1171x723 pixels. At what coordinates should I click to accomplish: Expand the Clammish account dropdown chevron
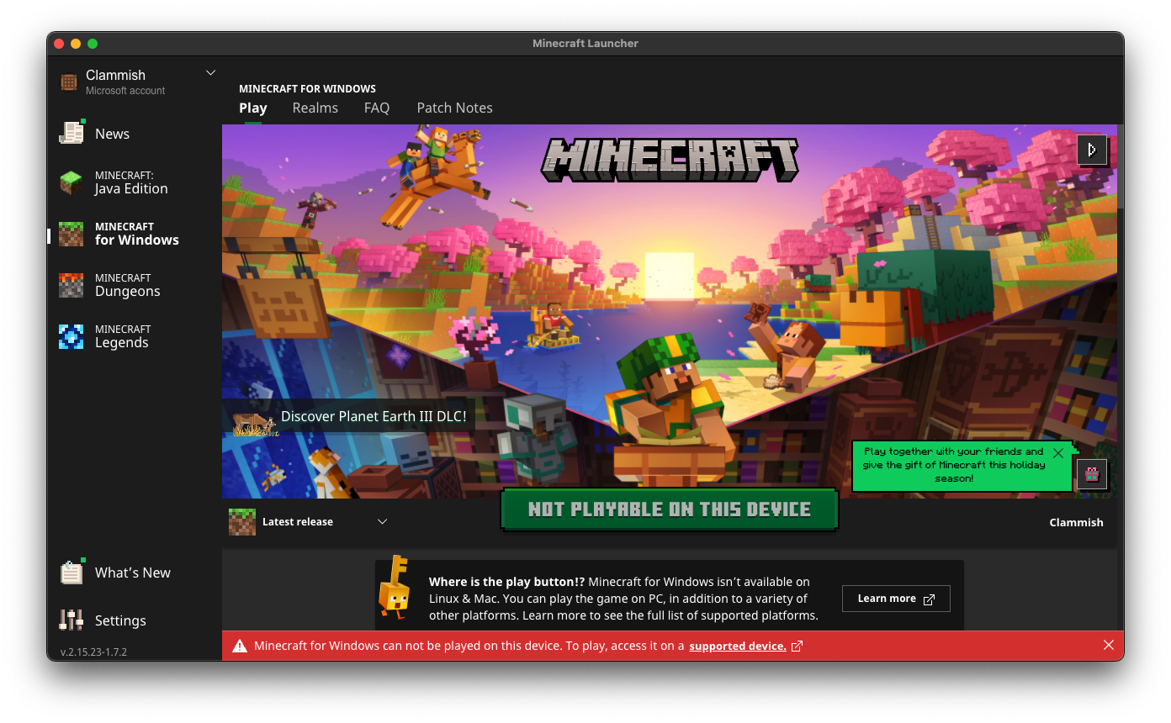click(x=211, y=73)
